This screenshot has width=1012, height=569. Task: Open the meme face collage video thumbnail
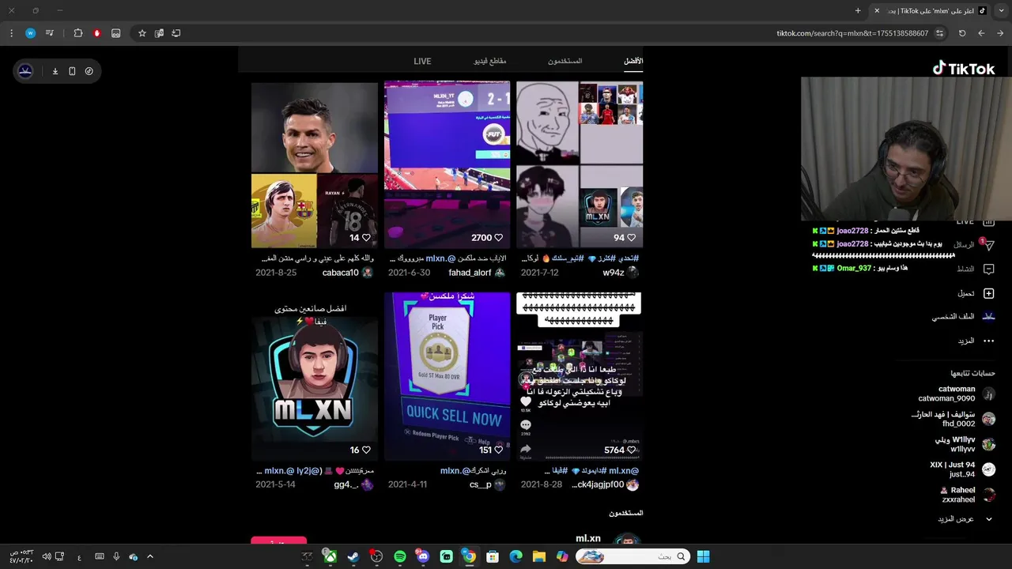pyautogui.click(x=580, y=165)
